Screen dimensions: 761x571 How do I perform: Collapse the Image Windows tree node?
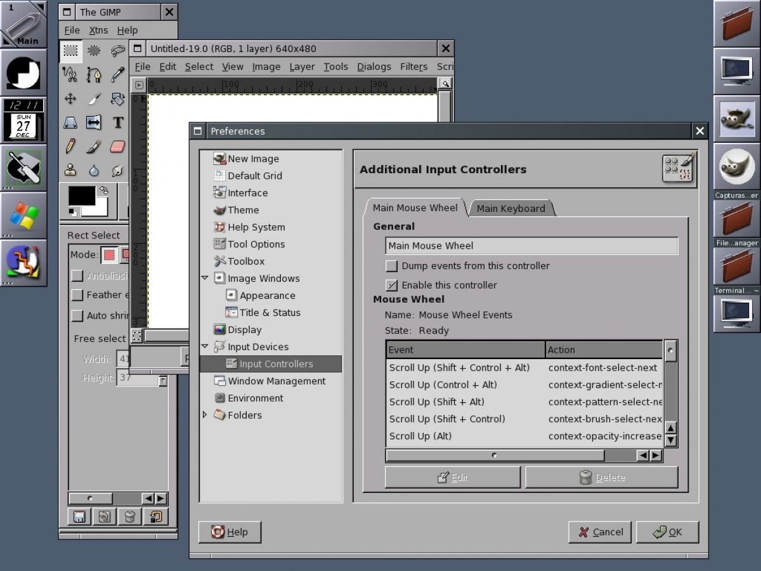click(x=205, y=278)
